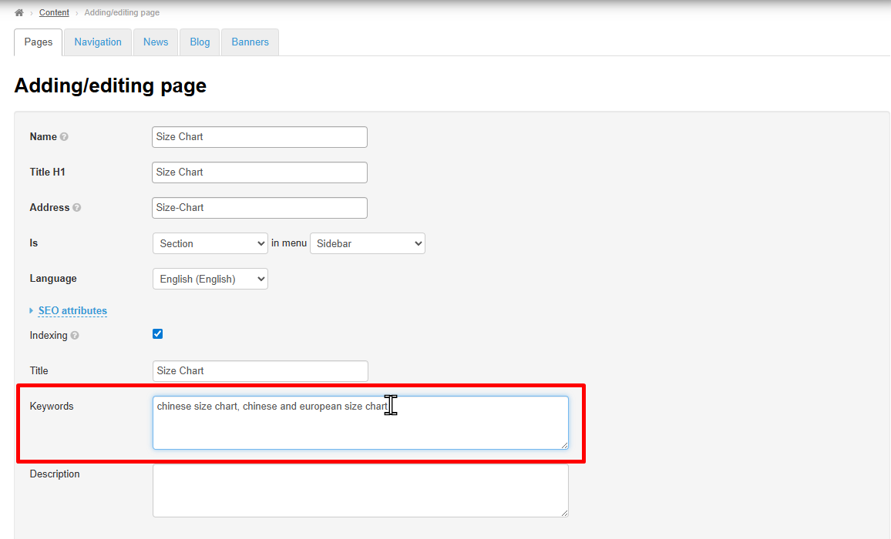The height and width of the screenshot is (539, 891).
Task: Open the Banners tab
Action: click(250, 42)
